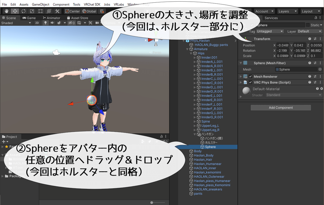Toggle scene grid visibility icon
The height and width of the screenshot is (205, 324).
tap(79, 23)
